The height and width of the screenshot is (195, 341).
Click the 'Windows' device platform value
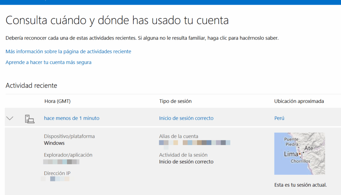(54, 143)
